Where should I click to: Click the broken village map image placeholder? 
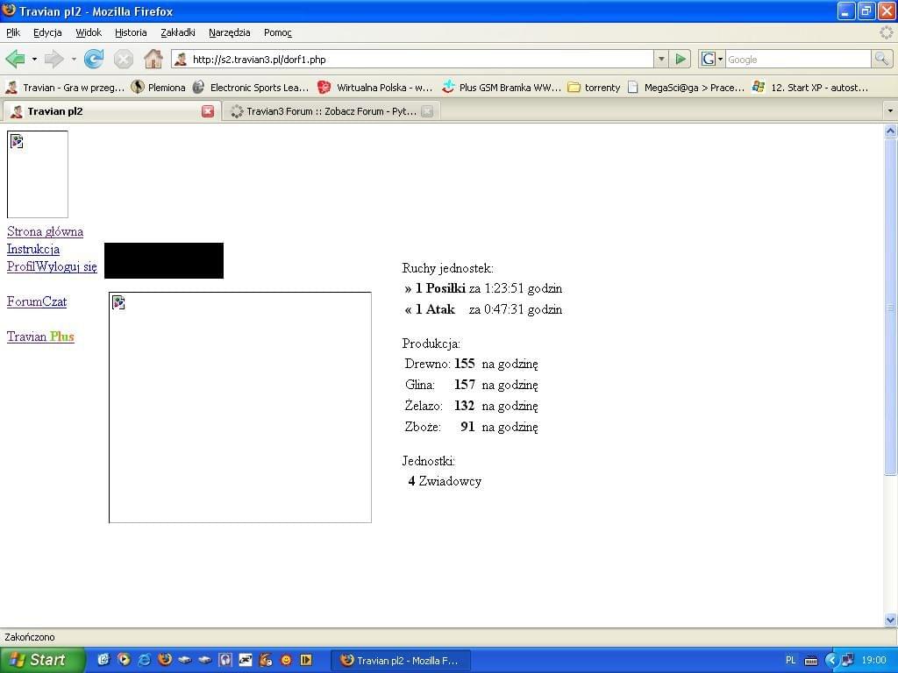tap(240, 407)
